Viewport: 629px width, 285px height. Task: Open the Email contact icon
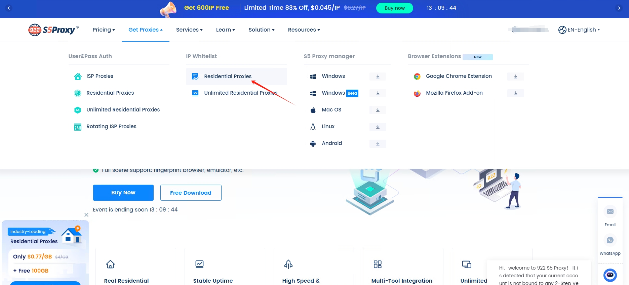coord(610,212)
